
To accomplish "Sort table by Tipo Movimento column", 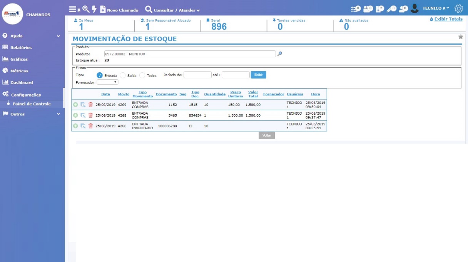I will [142, 94].
